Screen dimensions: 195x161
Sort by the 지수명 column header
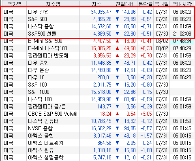[x=53, y=4]
